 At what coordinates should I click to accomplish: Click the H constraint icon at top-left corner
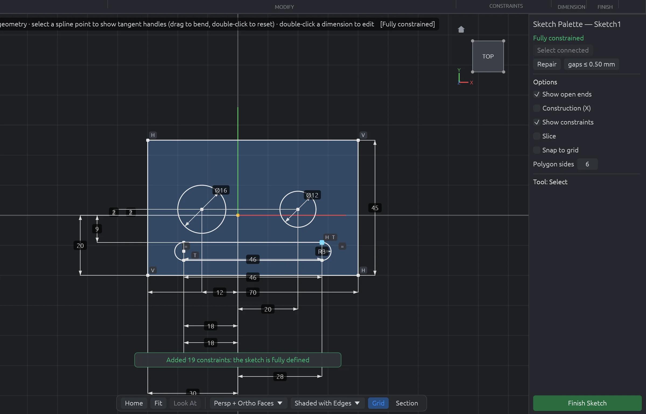point(153,135)
